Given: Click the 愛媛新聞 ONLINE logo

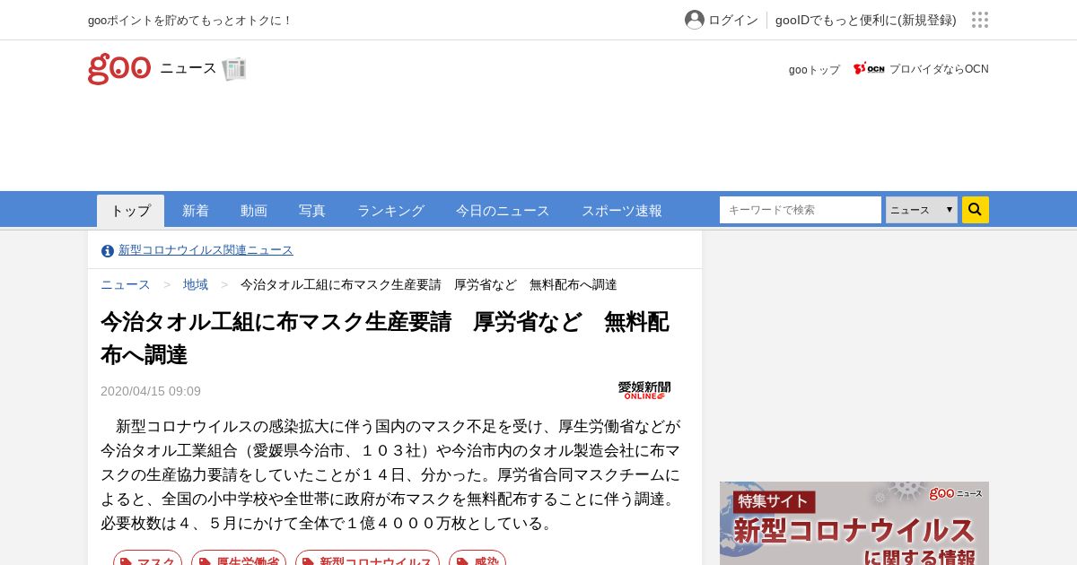Looking at the screenshot, I should tap(644, 390).
